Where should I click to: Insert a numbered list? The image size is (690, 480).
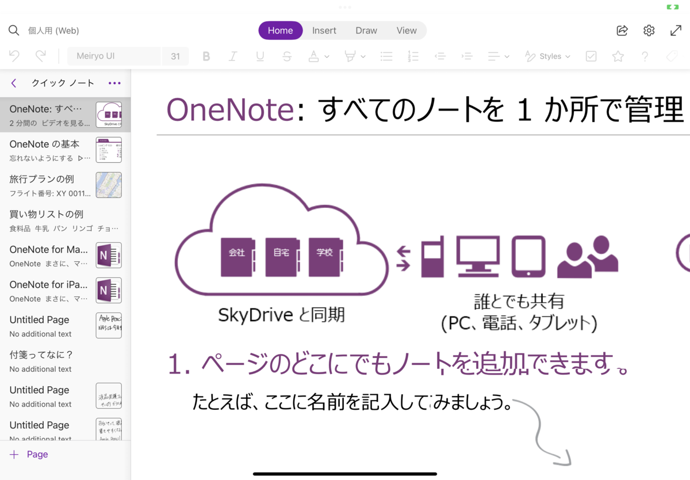413,56
